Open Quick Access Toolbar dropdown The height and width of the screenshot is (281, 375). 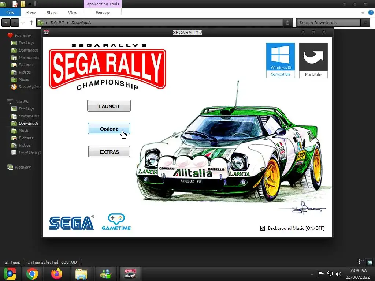click(30, 4)
